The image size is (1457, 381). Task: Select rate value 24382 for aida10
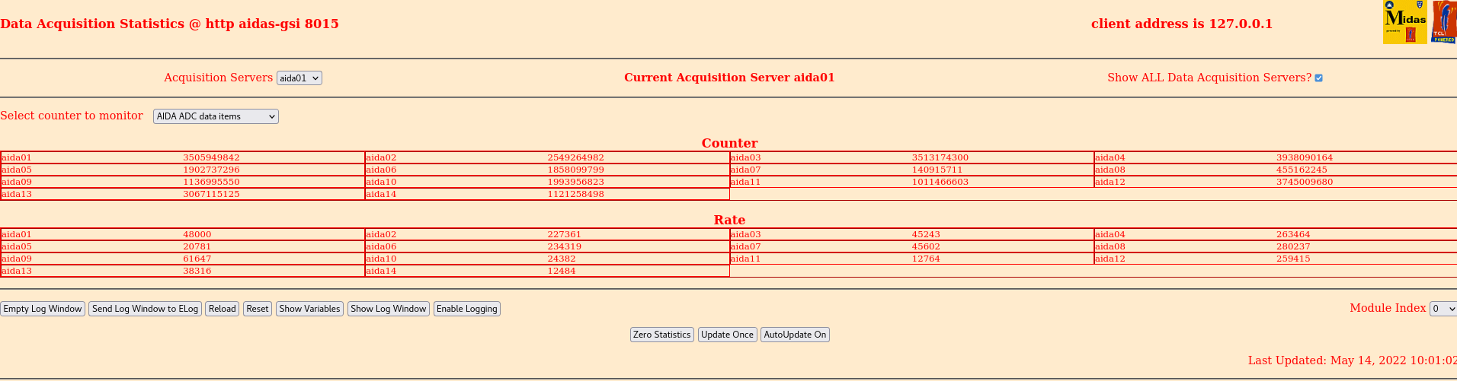(x=562, y=259)
